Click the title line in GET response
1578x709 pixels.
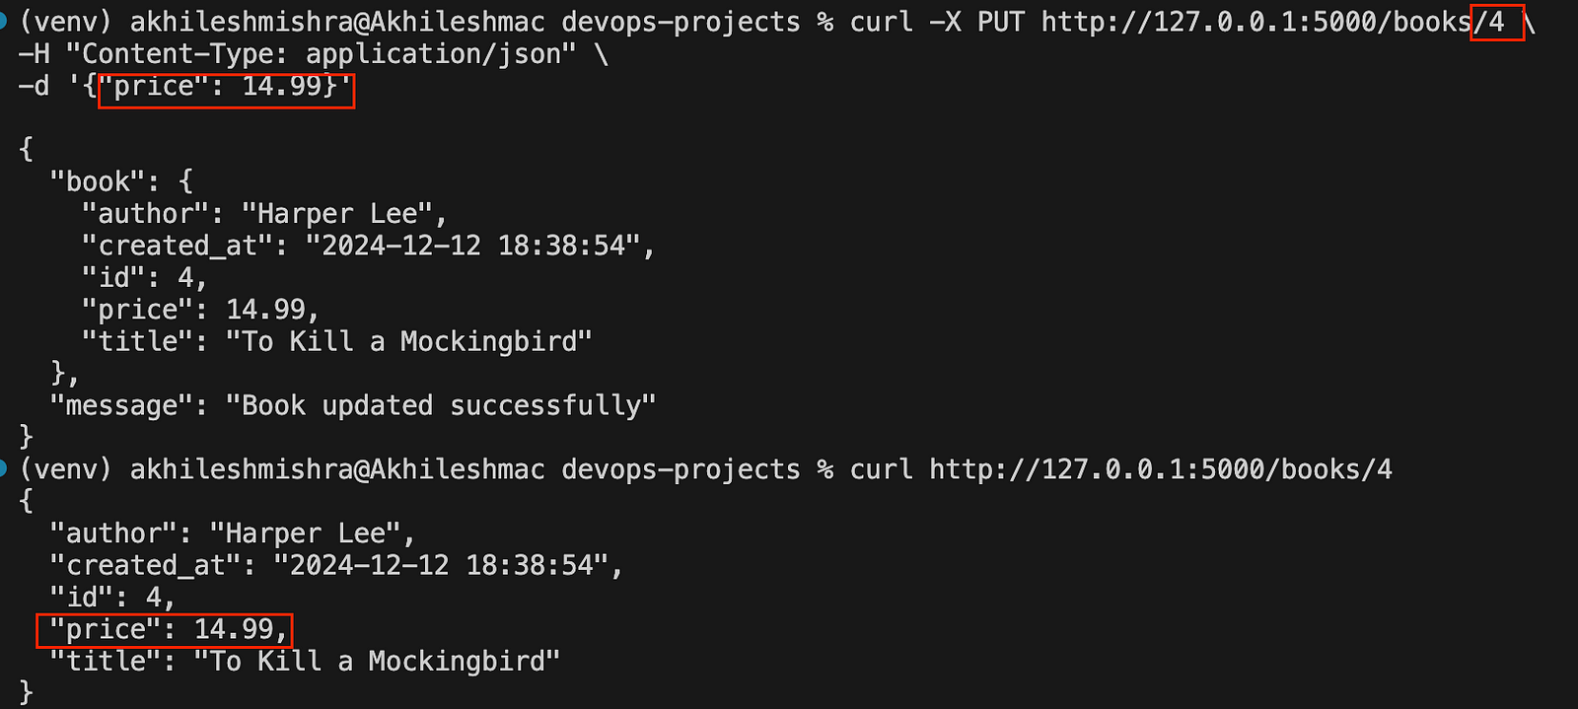[306, 661]
